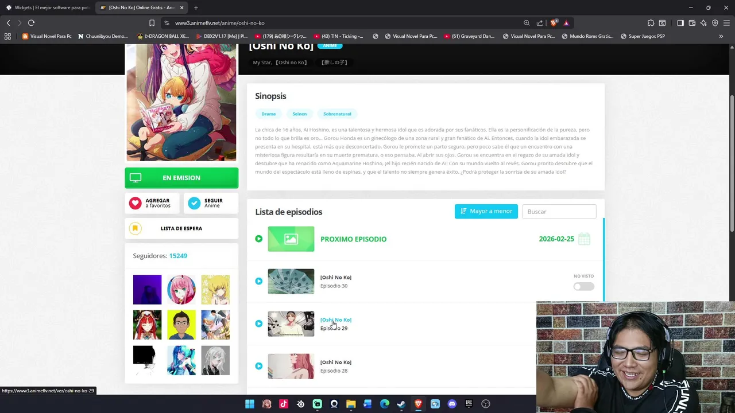Open Steam from the taskbar

[401, 404]
